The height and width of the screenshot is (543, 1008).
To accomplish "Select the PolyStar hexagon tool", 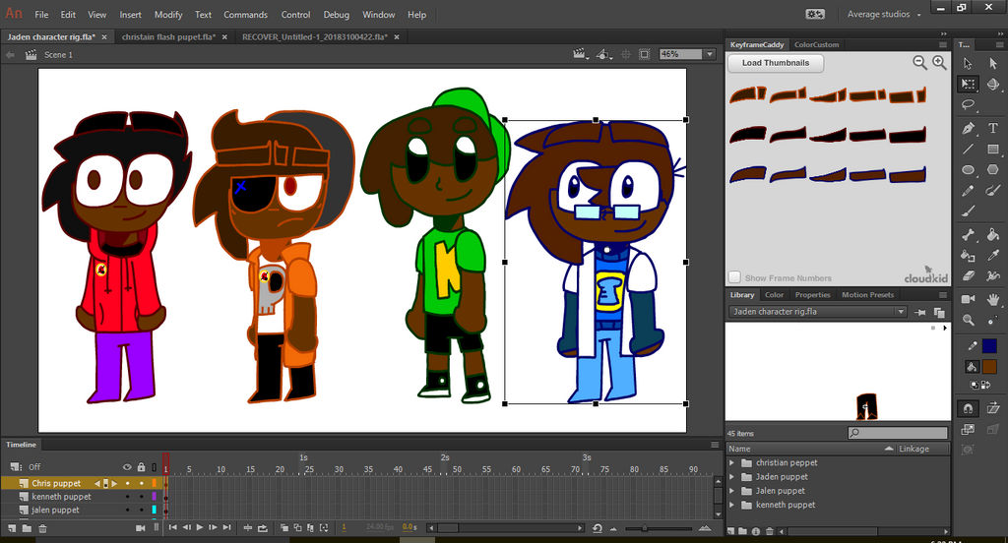I will [x=993, y=169].
